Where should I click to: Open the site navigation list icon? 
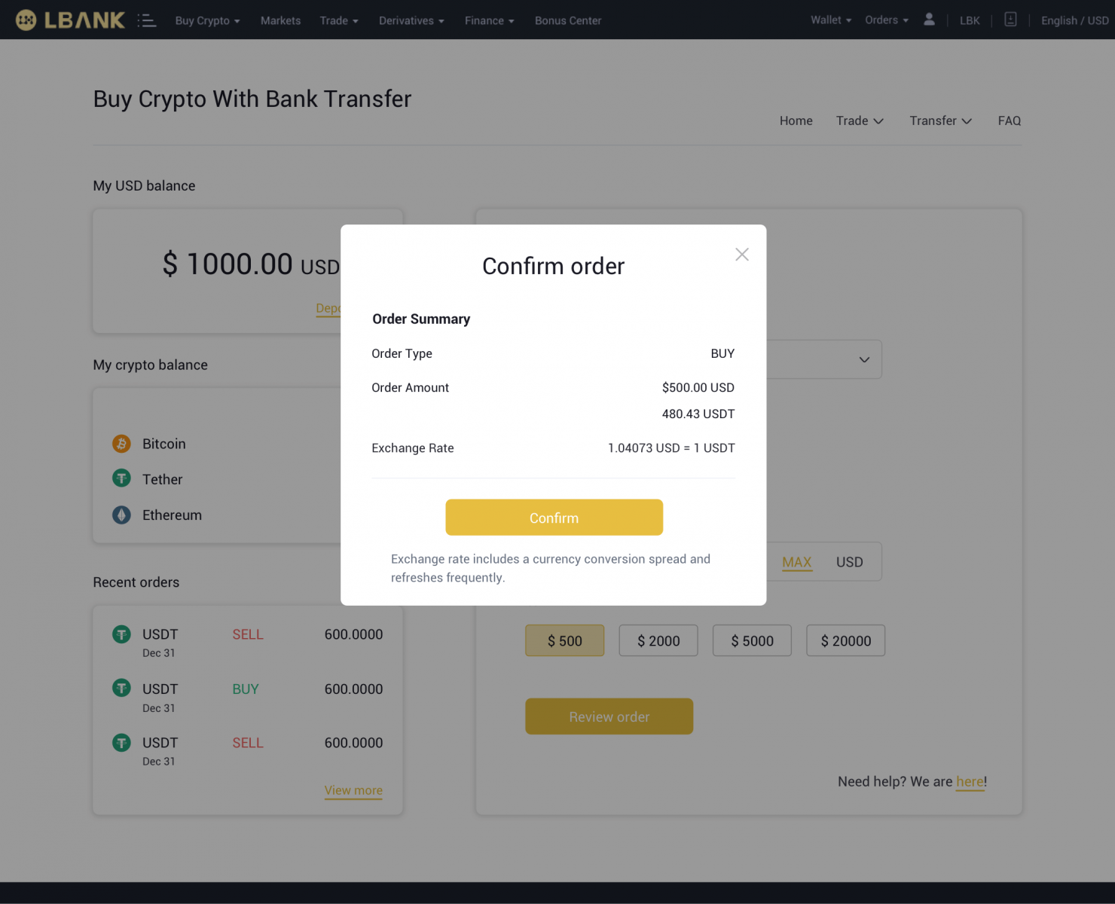coord(148,20)
